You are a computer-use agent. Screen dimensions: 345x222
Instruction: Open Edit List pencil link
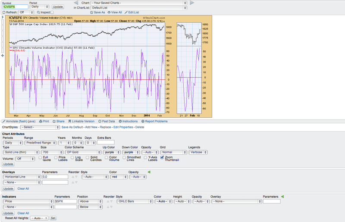pos(132,13)
